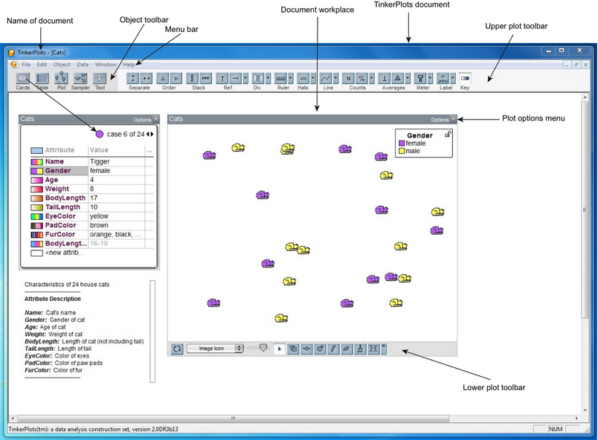Open the Data menu
The image size is (598, 440).
point(83,65)
